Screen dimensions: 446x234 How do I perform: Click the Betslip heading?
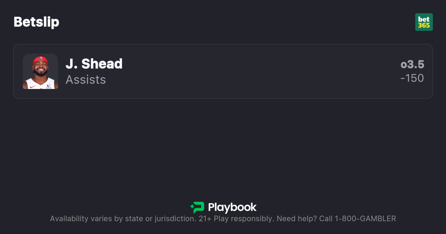click(36, 22)
